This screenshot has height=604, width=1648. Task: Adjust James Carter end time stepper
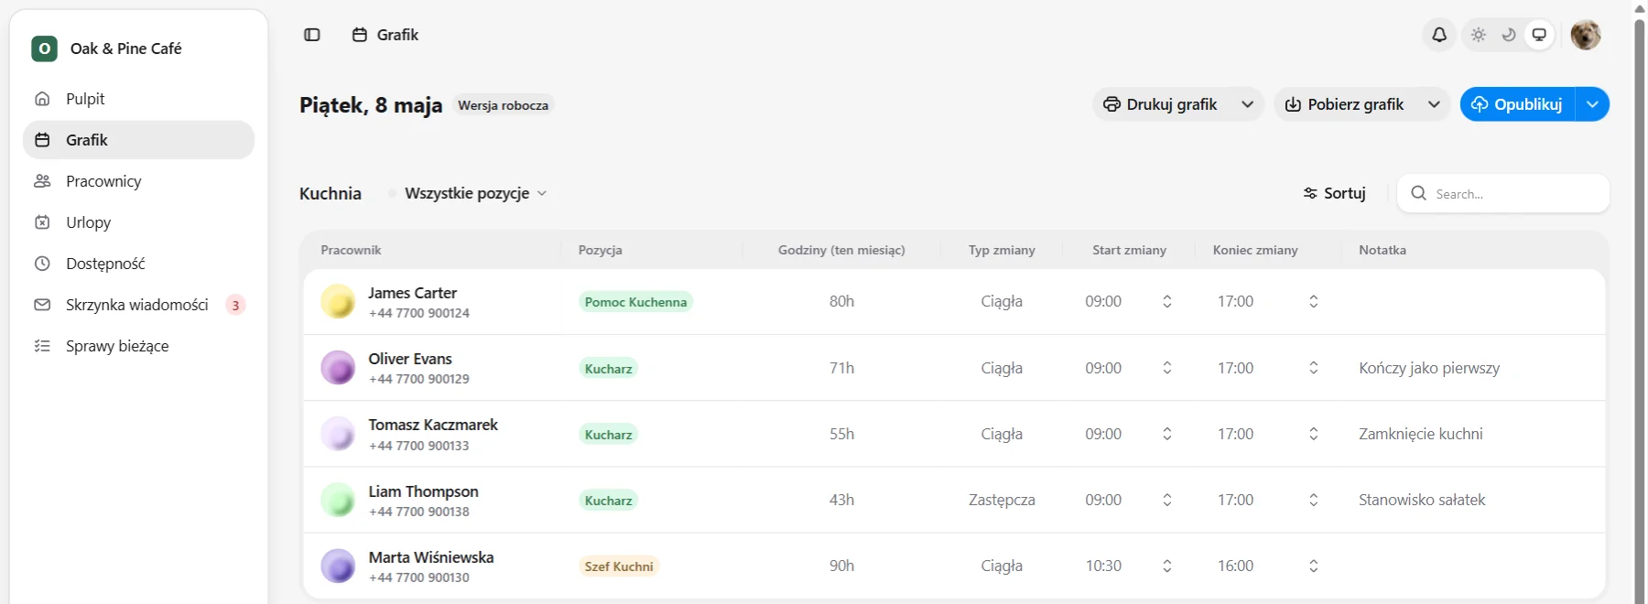coord(1314,301)
